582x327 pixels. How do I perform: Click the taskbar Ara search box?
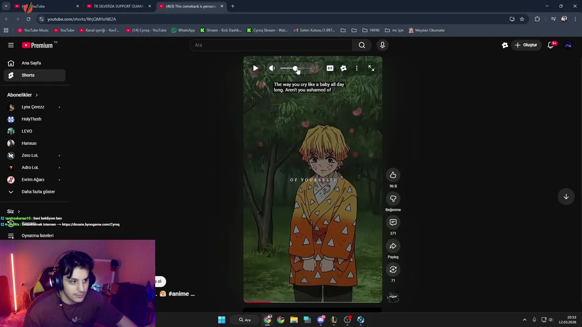tap(246, 320)
